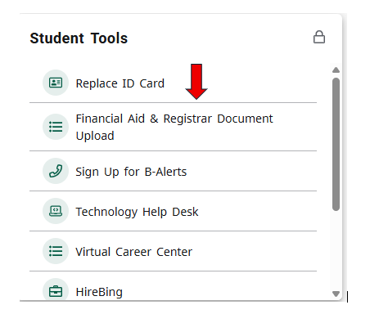Click the phone icon for B-Alerts signup
Image resolution: width=370 pixels, height=323 pixels.
point(56,171)
